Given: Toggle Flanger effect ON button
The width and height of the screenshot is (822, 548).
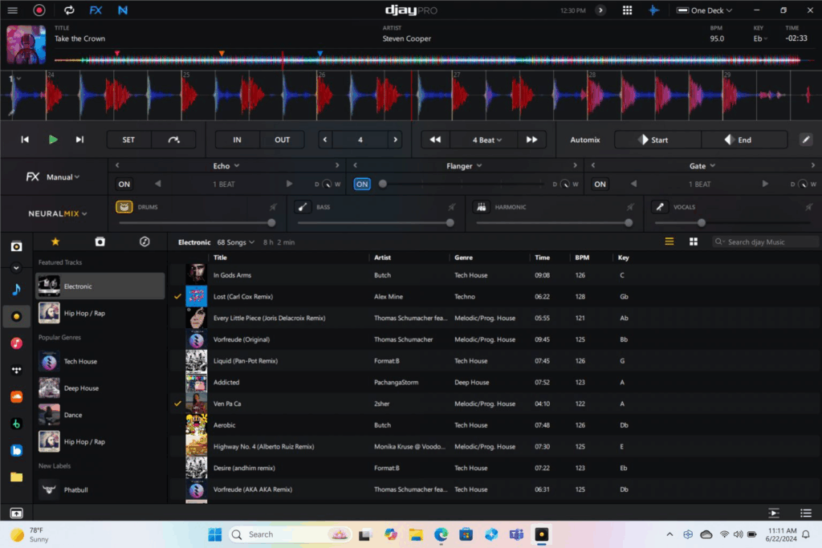Looking at the screenshot, I should [x=362, y=184].
